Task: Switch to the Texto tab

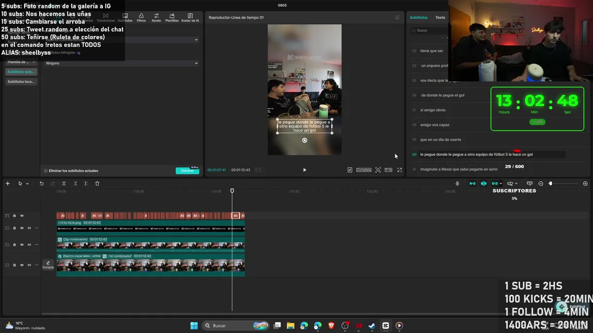Action: click(440, 18)
